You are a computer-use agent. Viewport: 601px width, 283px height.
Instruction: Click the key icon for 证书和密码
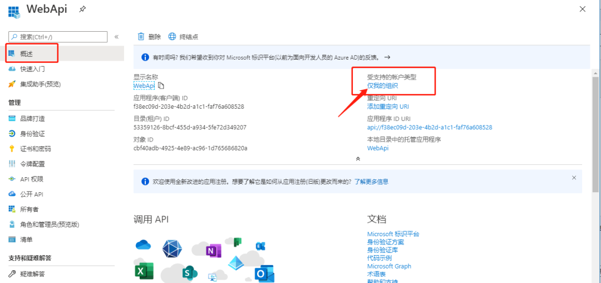coord(12,148)
